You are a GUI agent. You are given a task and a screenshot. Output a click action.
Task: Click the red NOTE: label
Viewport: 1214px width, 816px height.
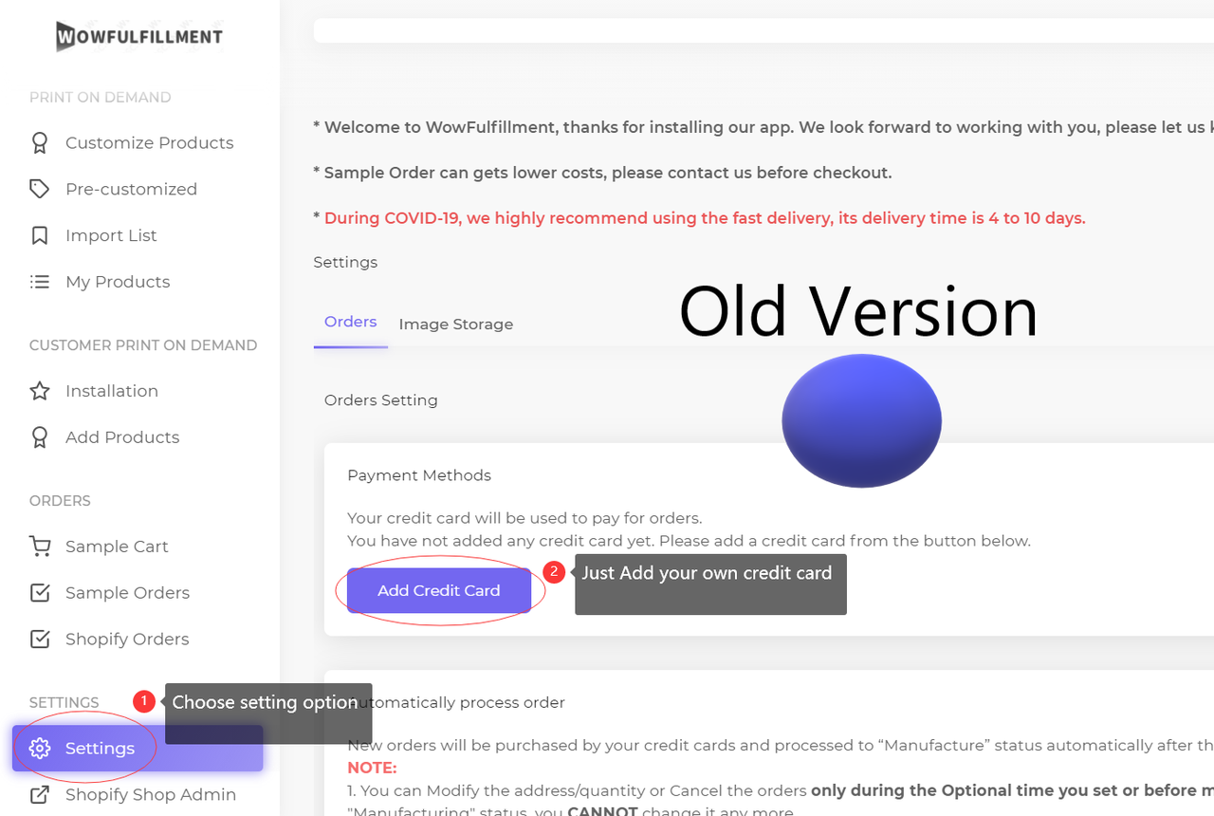(372, 768)
